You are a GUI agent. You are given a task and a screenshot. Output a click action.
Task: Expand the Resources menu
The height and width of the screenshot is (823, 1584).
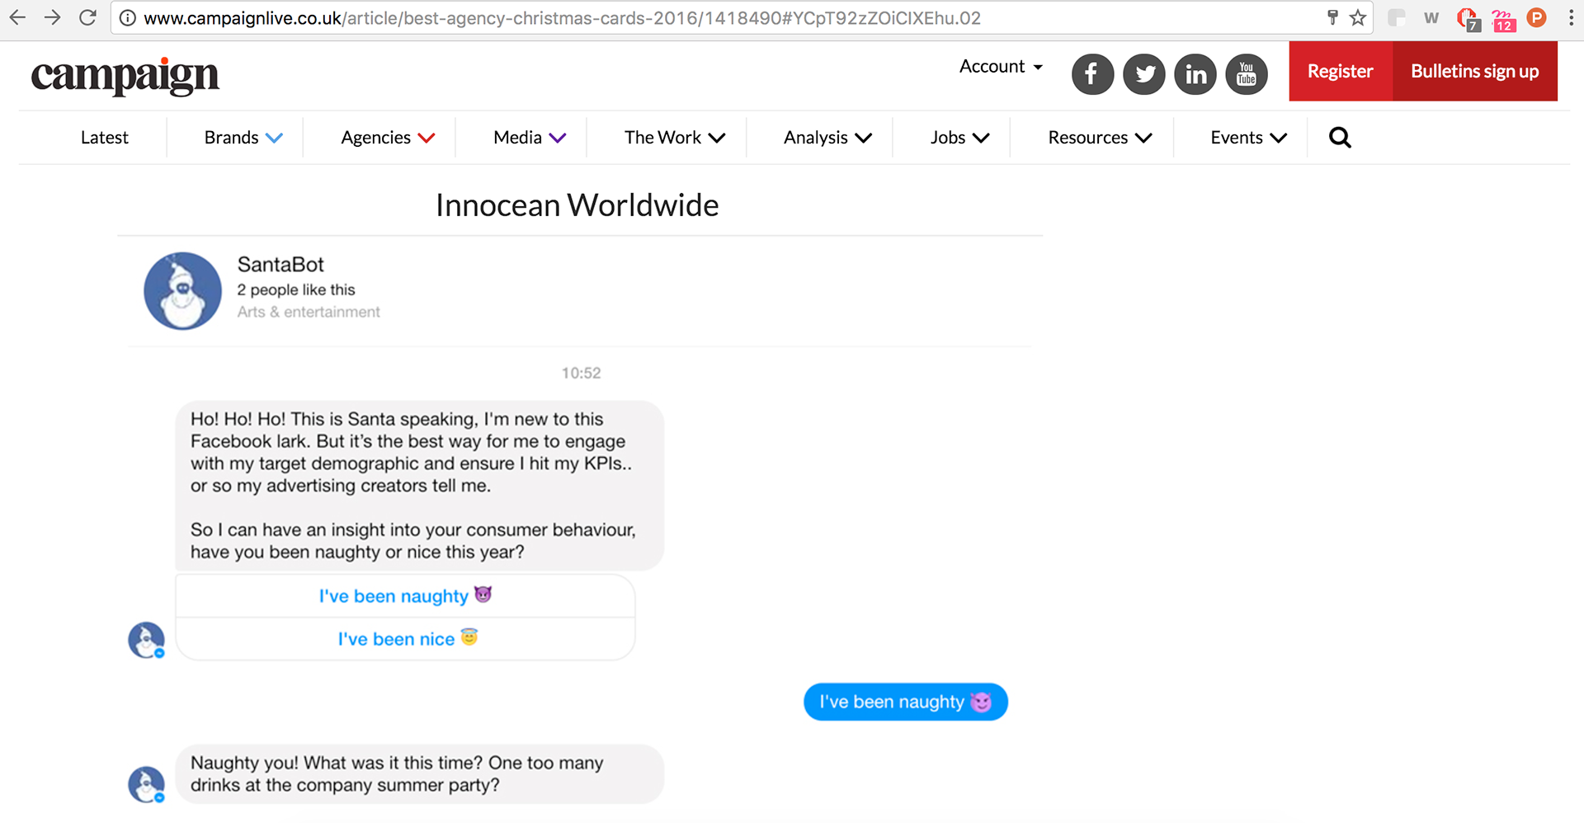point(1100,138)
